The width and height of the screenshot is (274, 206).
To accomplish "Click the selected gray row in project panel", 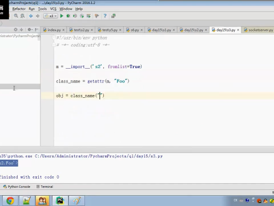I will [x=20, y=86].
